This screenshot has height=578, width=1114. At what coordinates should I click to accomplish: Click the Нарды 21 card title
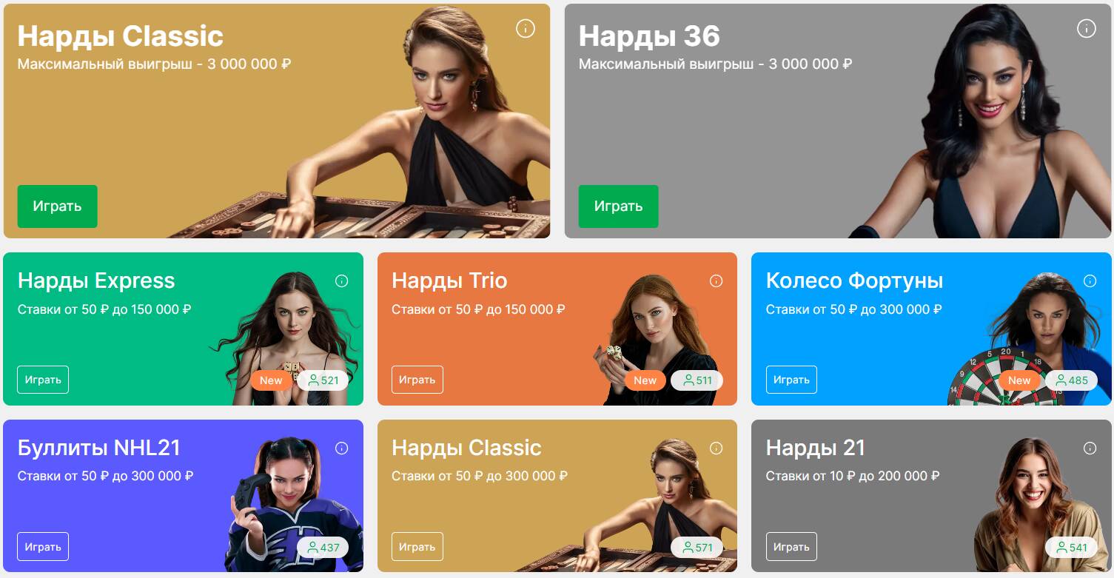tap(816, 448)
